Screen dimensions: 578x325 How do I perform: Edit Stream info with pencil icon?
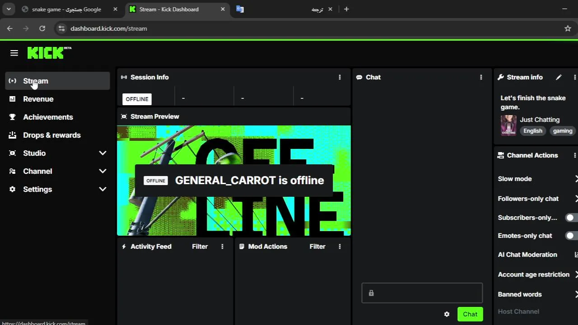(x=559, y=77)
